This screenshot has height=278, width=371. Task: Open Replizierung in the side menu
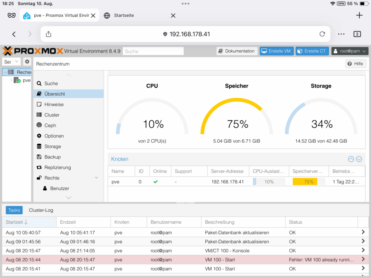click(57, 167)
